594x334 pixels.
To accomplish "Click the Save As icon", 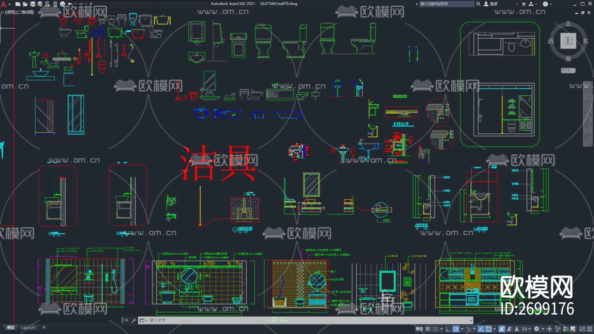I will (40, 4).
